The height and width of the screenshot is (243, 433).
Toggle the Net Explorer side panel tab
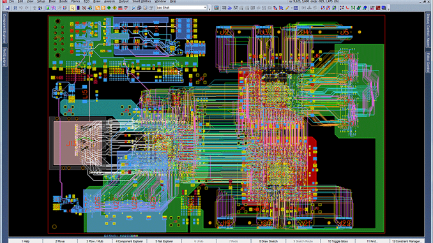coord(4,57)
